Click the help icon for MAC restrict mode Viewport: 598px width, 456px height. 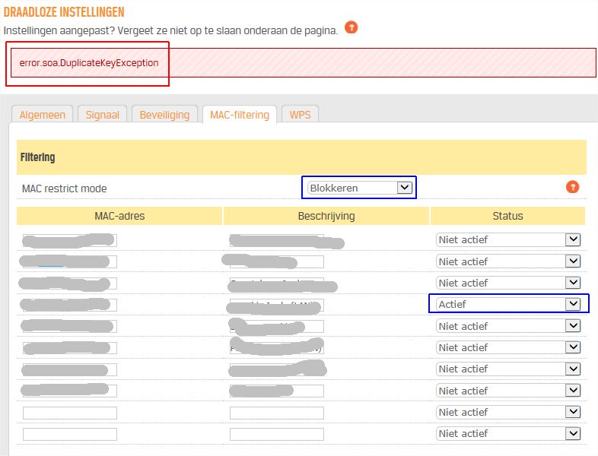coord(573,187)
